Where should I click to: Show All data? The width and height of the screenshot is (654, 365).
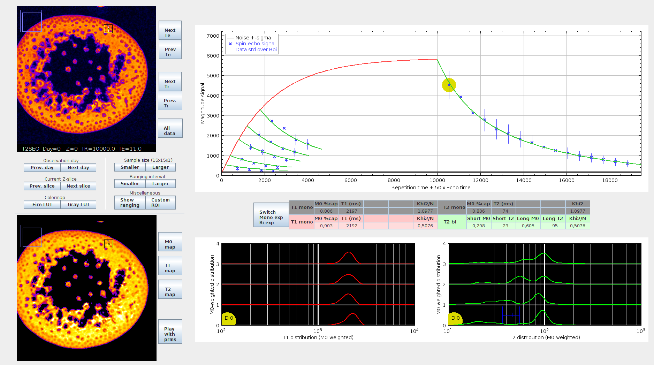[x=170, y=128]
